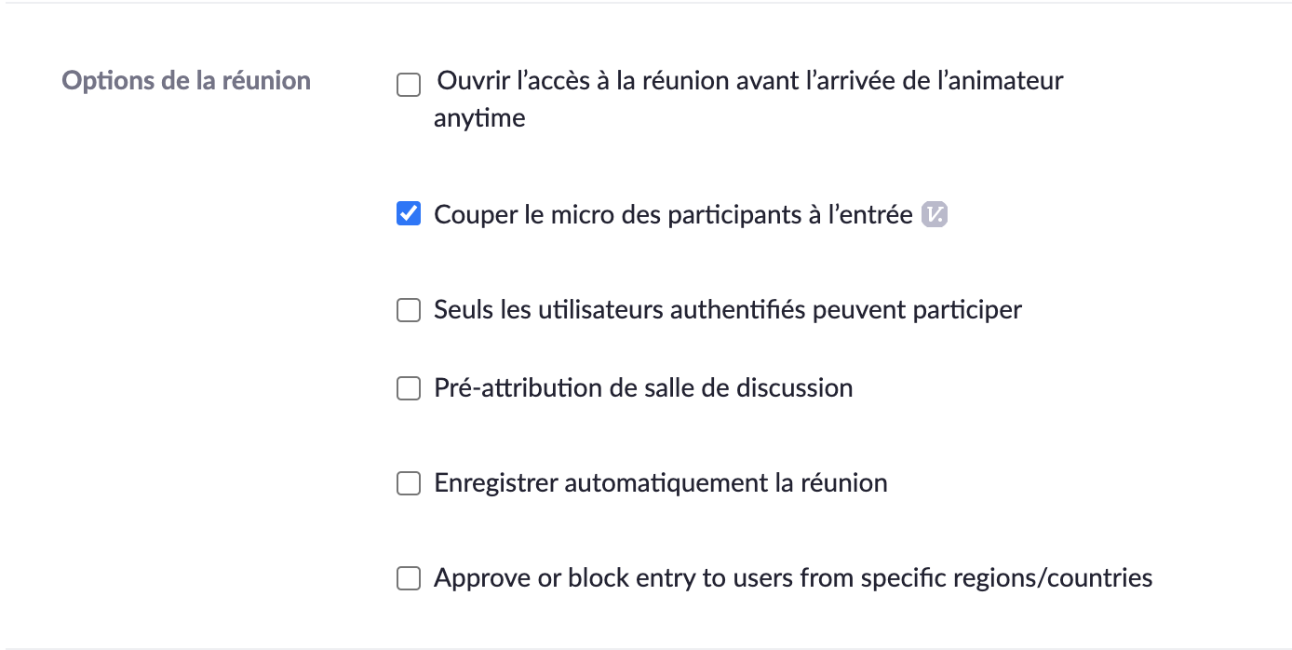Click the info badge icon beside Couper le micro

[934, 215]
